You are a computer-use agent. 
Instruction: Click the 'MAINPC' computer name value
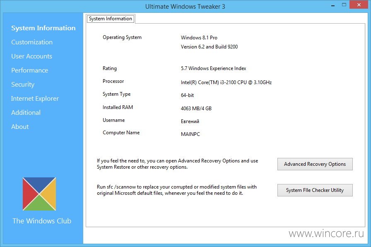(x=190, y=134)
